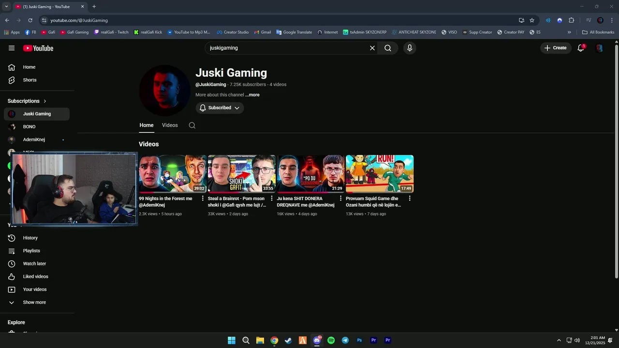The image size is (619, 348).
Task: Switch to channel Home tab
Action: (147, 125)
